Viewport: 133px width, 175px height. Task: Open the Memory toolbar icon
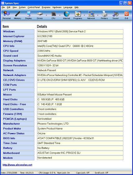17,15
